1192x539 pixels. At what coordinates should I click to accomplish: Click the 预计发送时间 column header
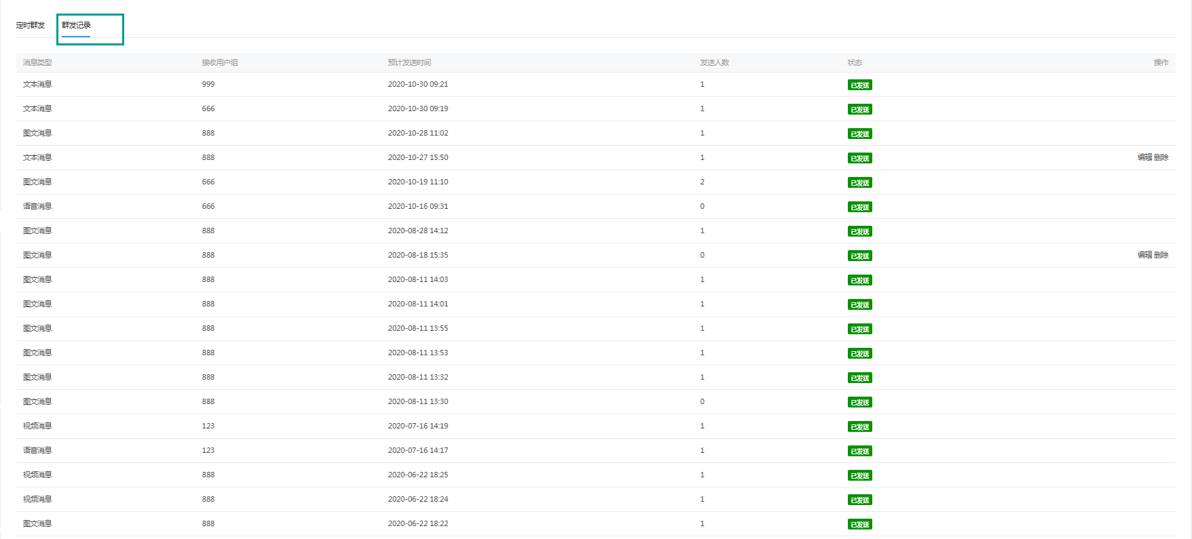409,62
